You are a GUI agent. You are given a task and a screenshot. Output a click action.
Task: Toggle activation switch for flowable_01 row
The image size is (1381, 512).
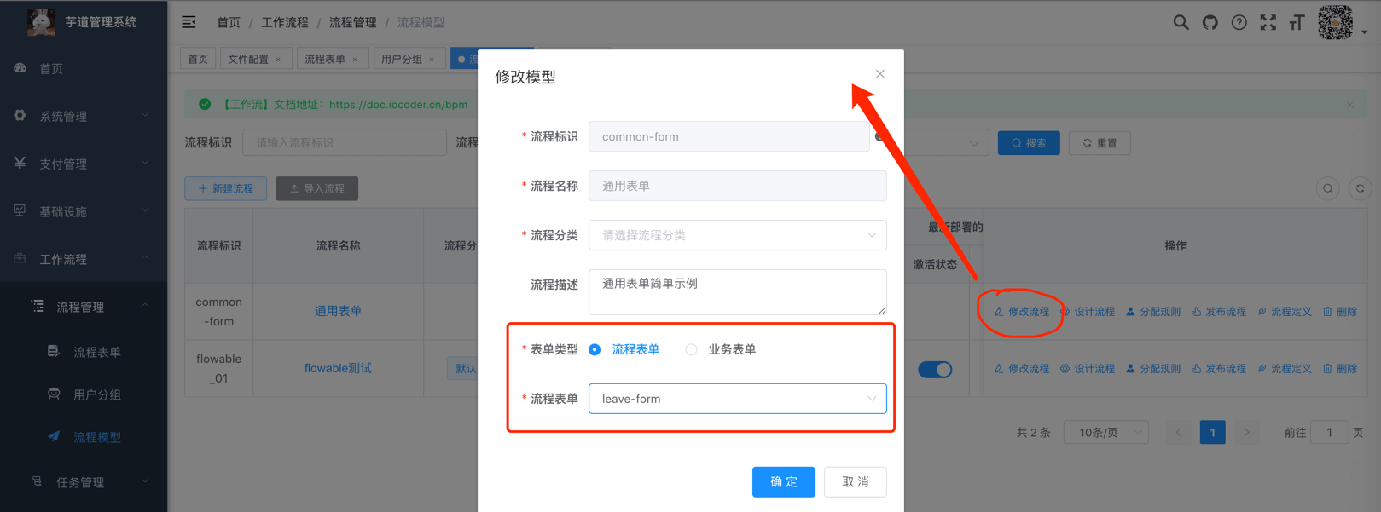point(935,369)
